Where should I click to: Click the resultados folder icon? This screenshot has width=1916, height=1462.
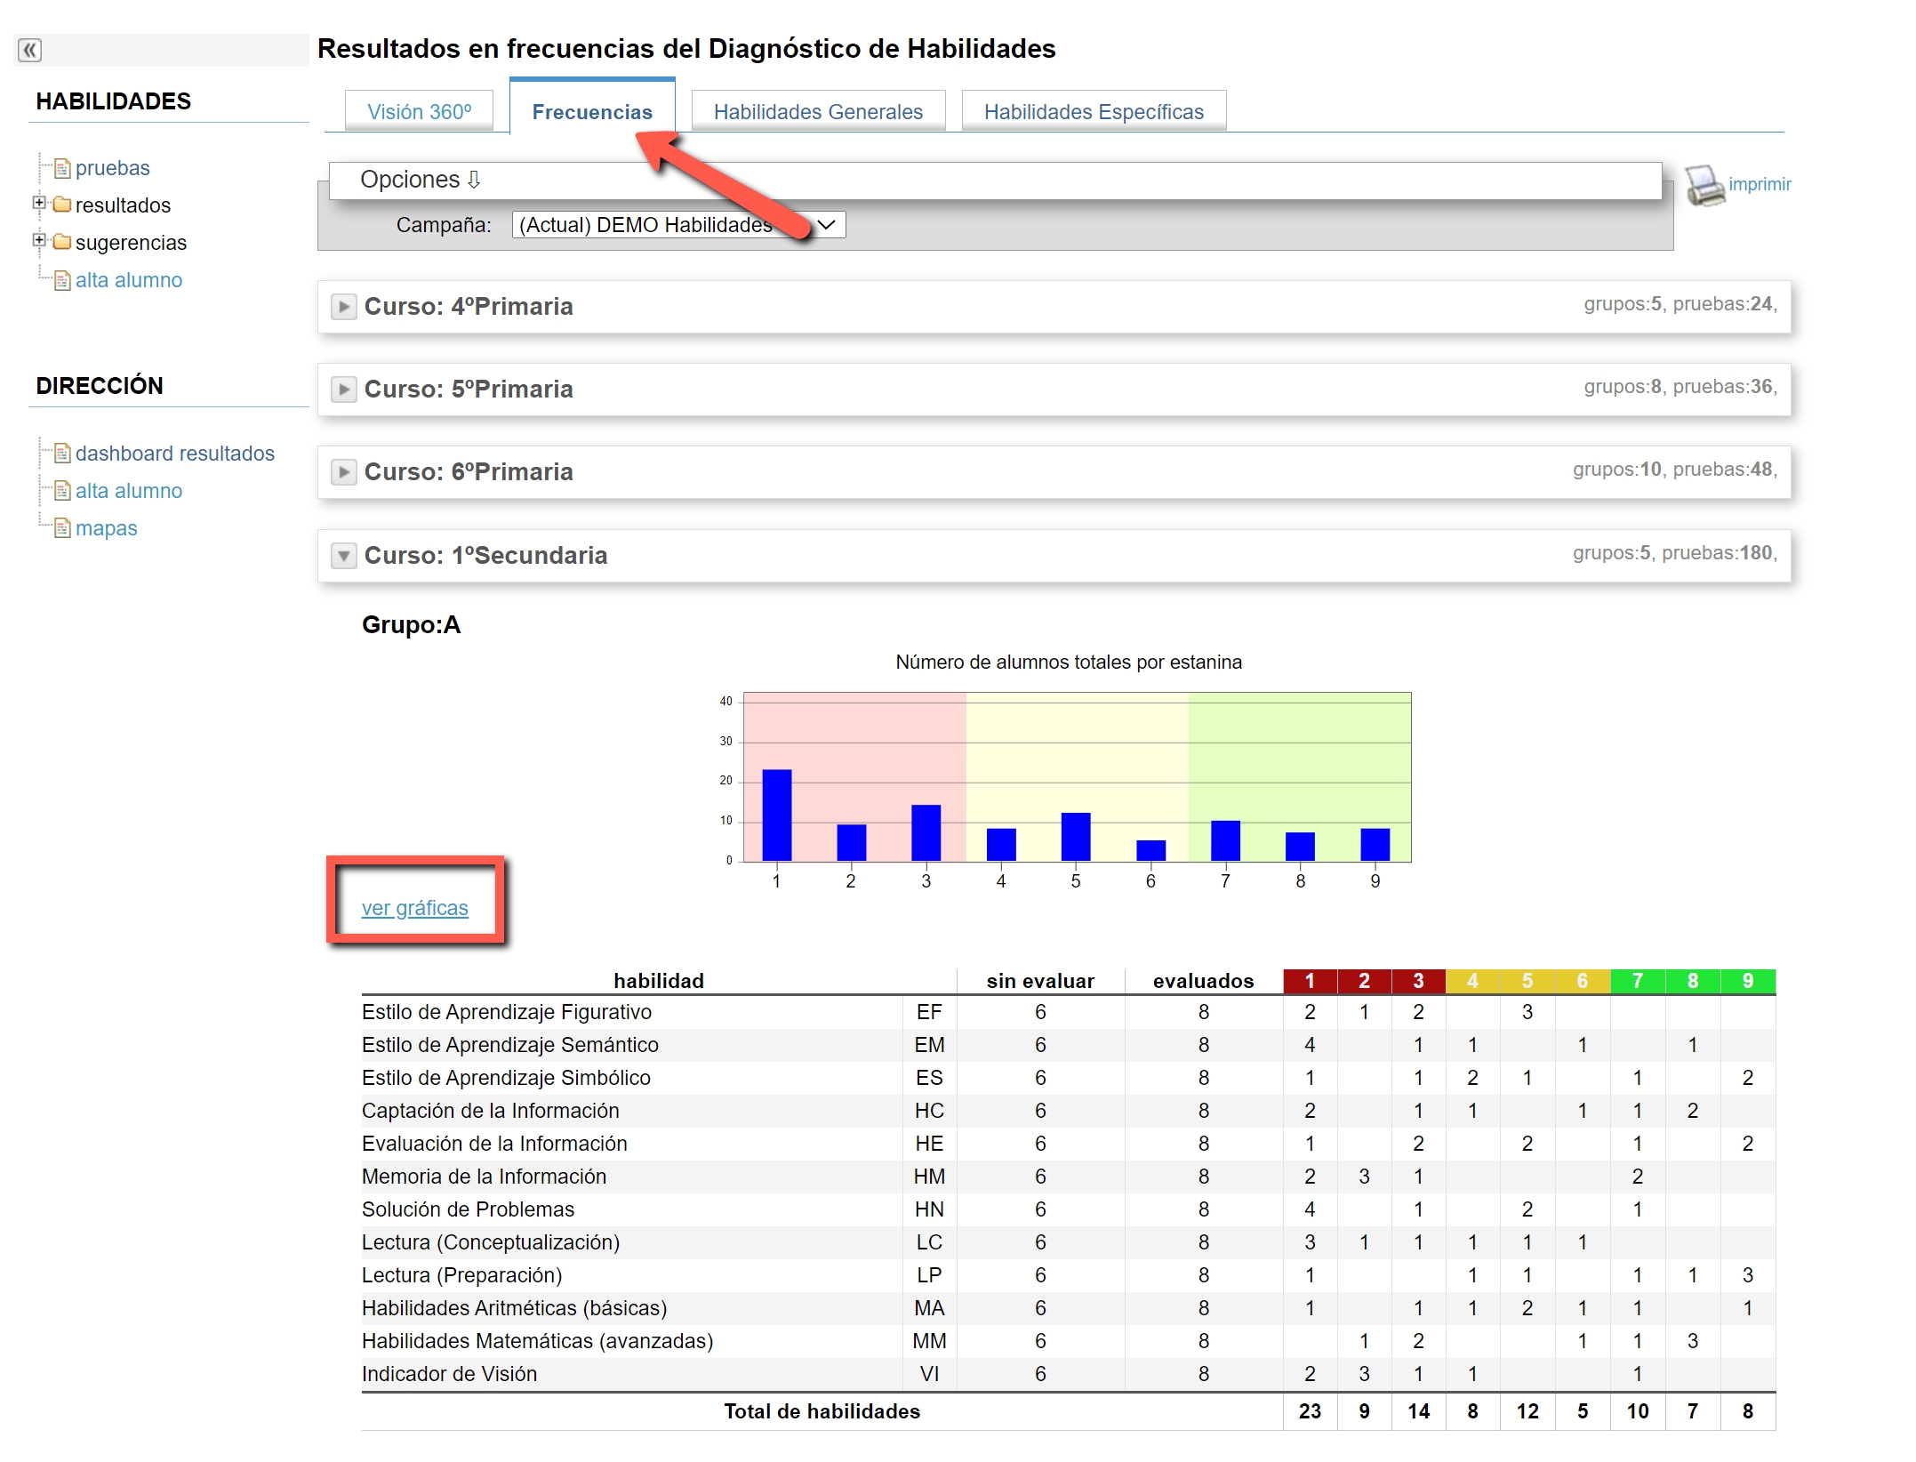coord(62,205)
